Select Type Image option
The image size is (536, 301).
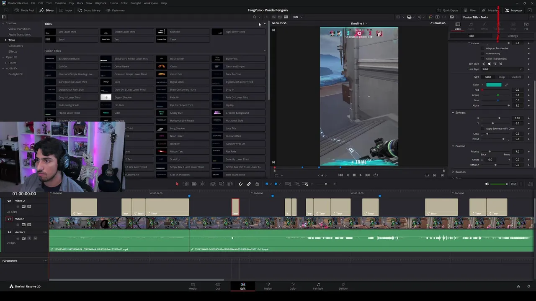coord(502,77)
